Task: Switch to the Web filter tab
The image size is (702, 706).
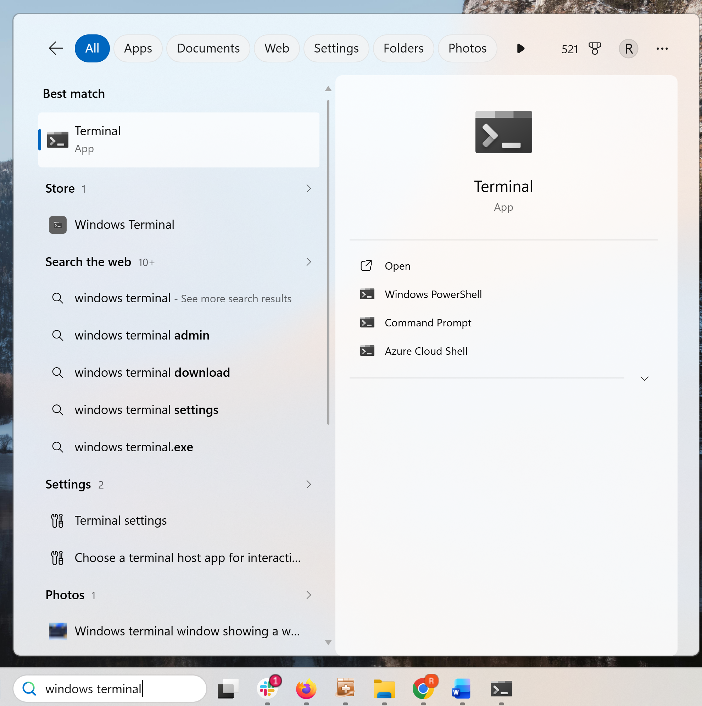Action: click(x=277, y=48)
